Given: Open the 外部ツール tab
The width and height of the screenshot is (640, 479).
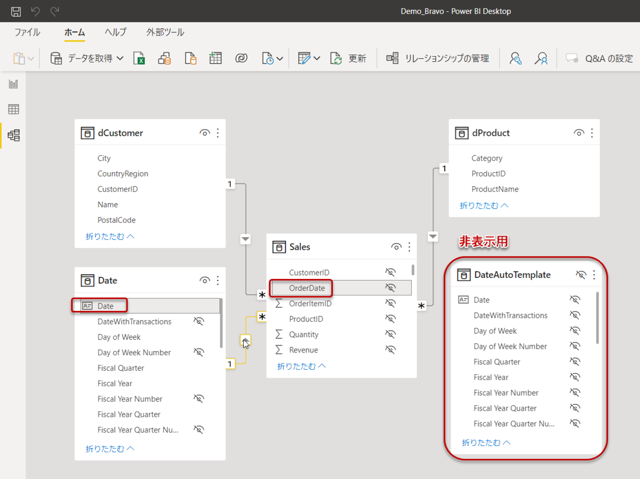Looking at the screenshot, I should [165, 33].
